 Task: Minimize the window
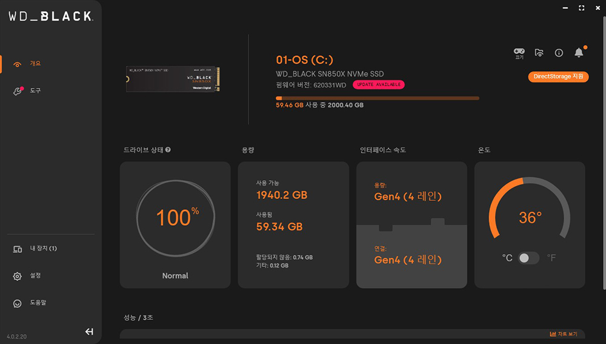click(x=565, y=8)
